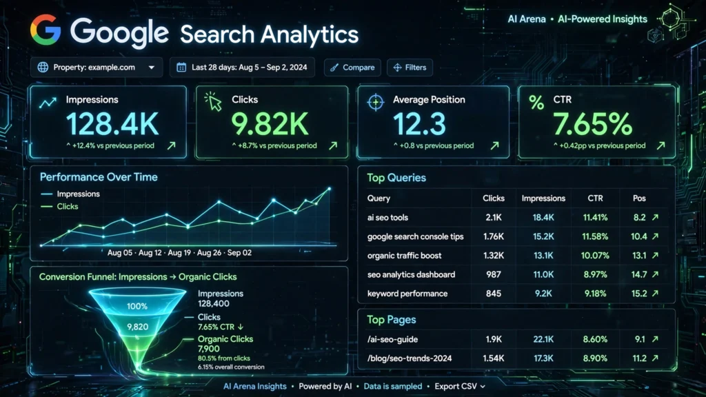Select the 'keyword performance' query
706x397 pixels.
tap(407, 294)
